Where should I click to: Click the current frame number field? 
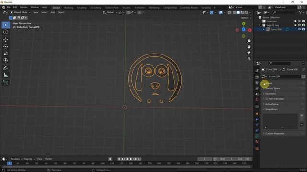[x=205, y=159]
